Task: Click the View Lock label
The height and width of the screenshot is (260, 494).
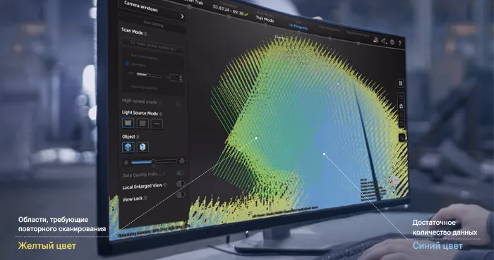Action: (x=133, y=199)
